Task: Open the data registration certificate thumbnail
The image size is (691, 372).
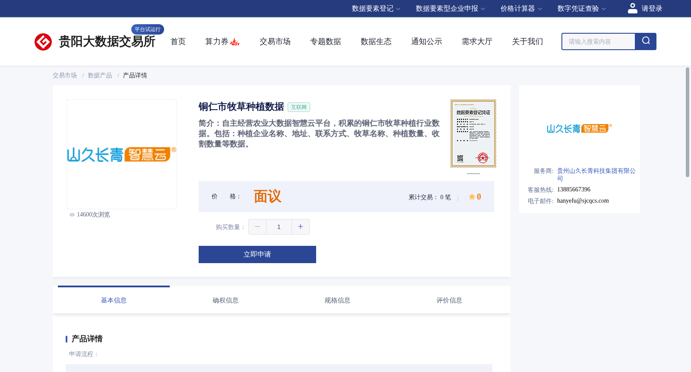Action: [473, 134]
